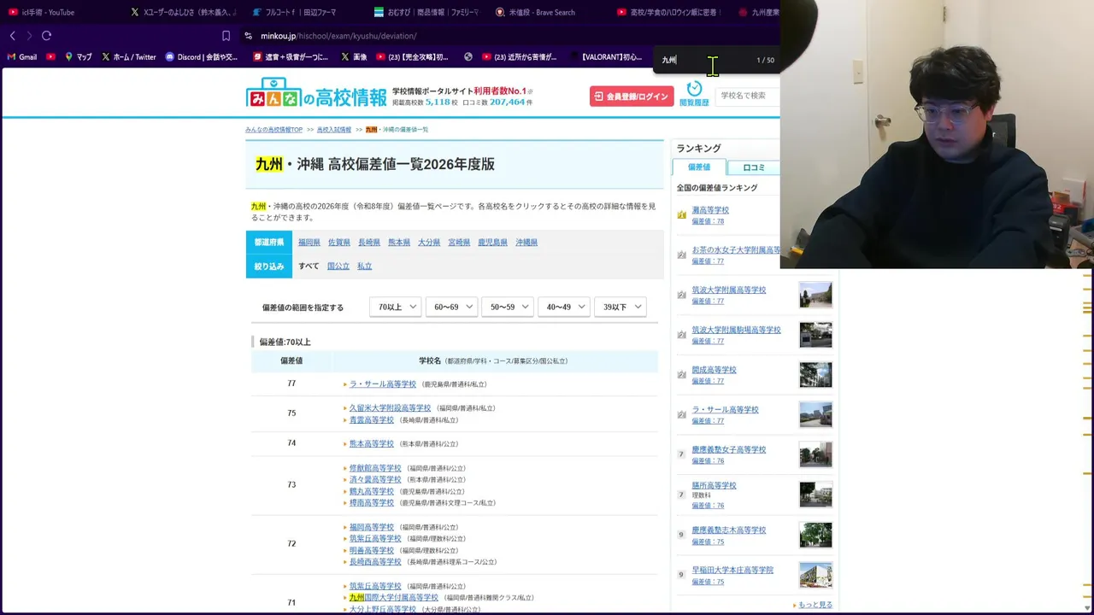Bookmark this page with the bookmark icon
1094x615 pixels.
226,36
